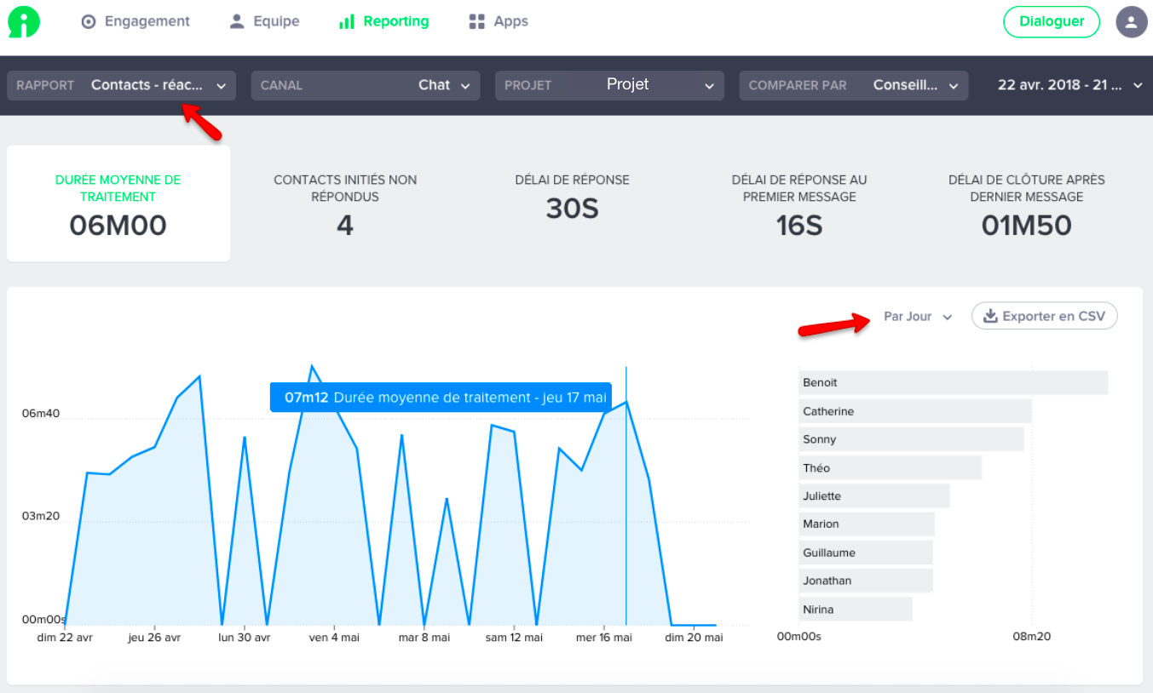Image resolution: width=1153 pixels, height=693 pixels.
Task: Click Jonathan's bar in the chart
Action: (866, 581)
